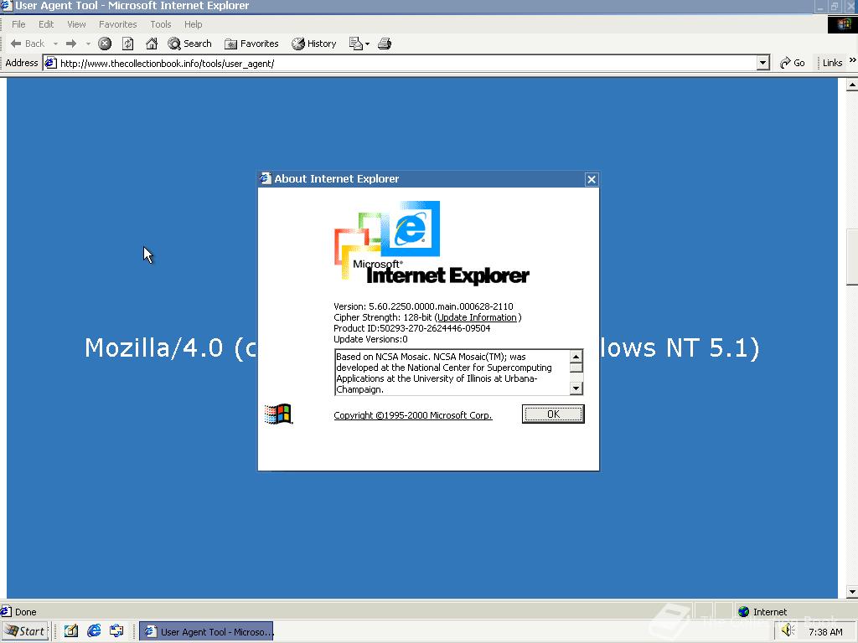Click the Product ID text line

(412, 328)
